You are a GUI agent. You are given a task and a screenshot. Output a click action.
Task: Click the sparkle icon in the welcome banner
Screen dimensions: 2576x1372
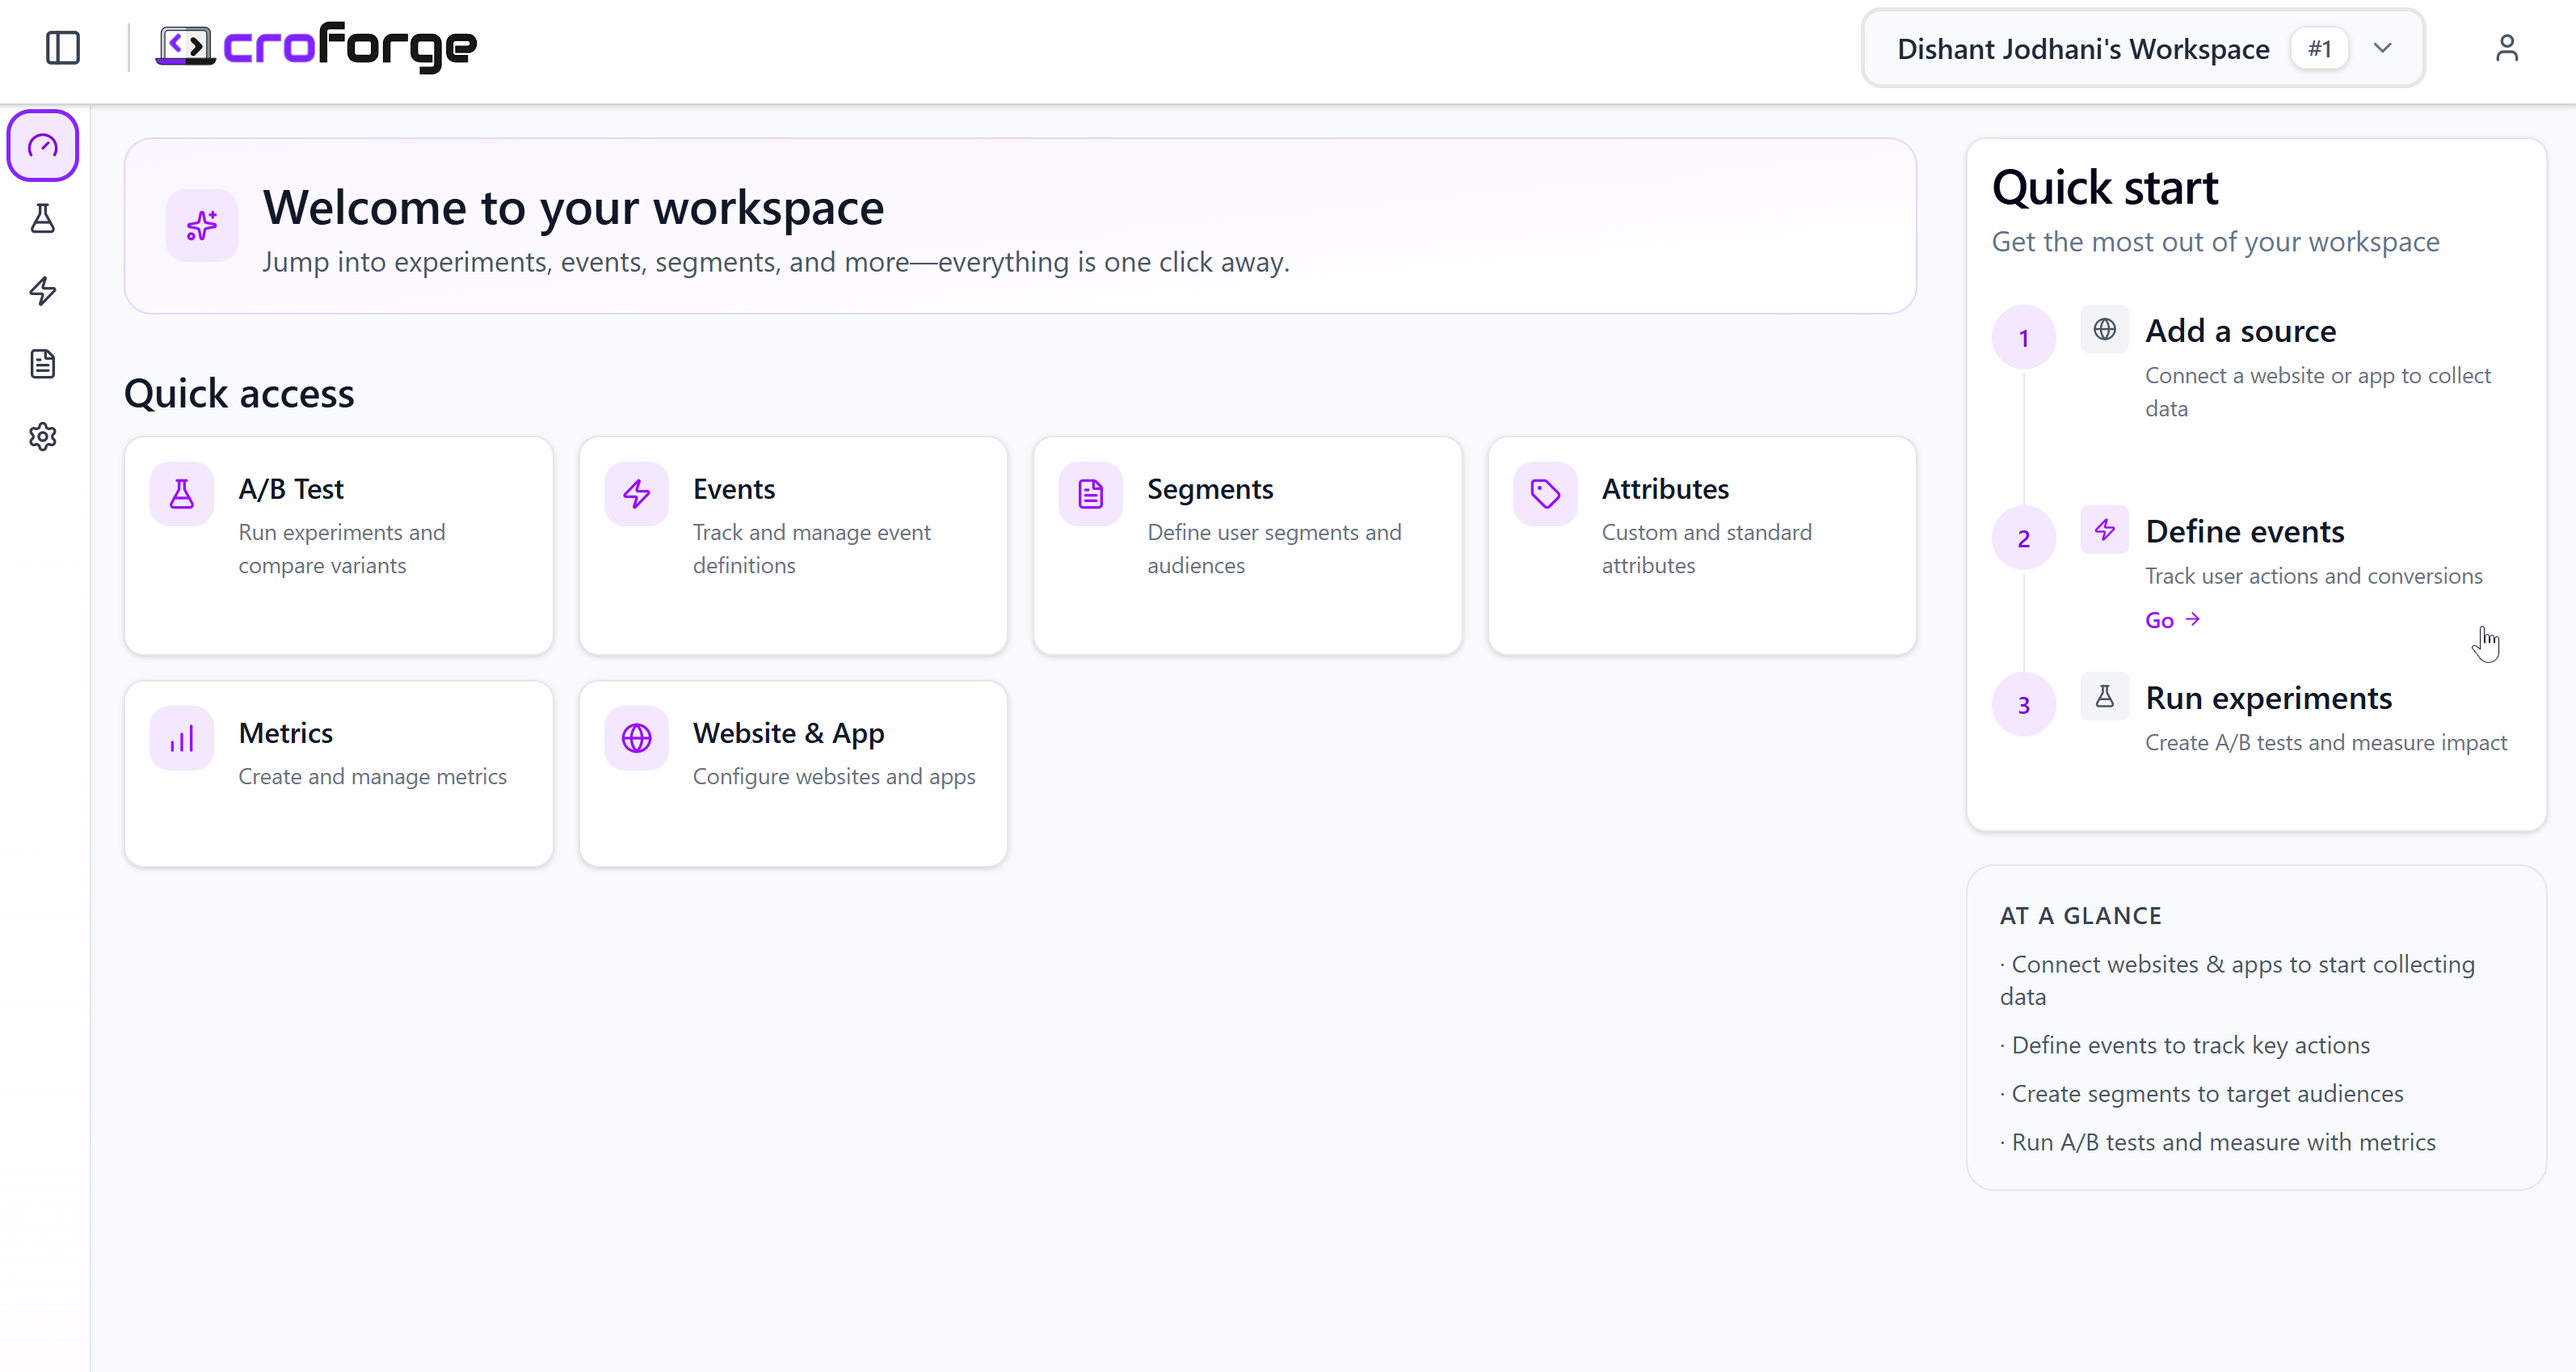tap(201, 226)
